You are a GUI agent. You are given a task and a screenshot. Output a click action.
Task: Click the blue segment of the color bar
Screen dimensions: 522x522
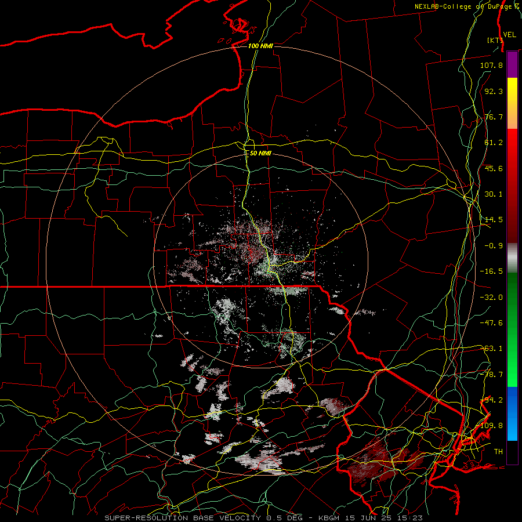(512, 414)
